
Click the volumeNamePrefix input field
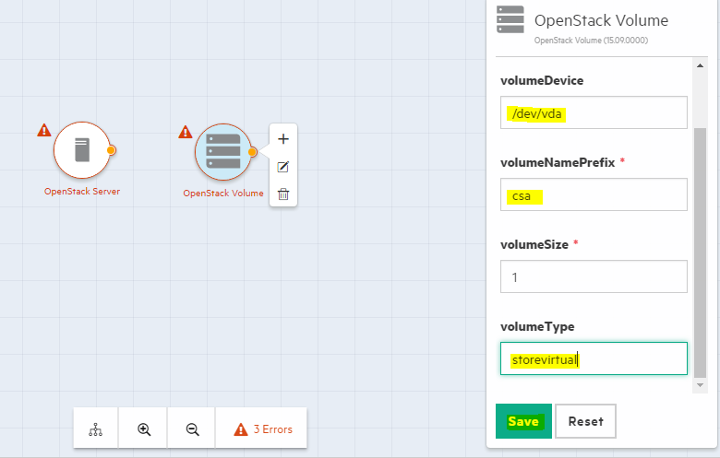point(594,194)
